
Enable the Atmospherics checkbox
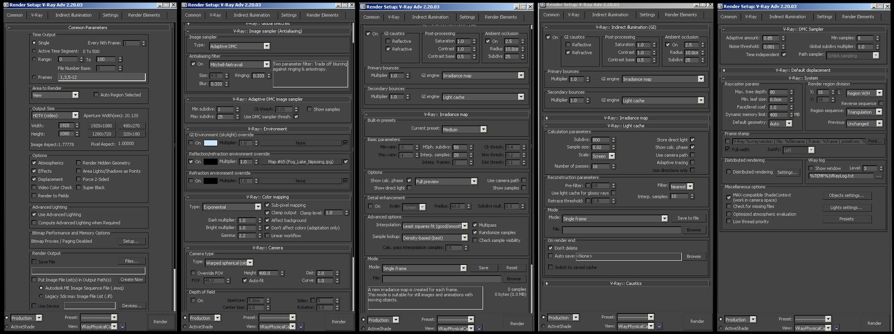coord(34,163)
